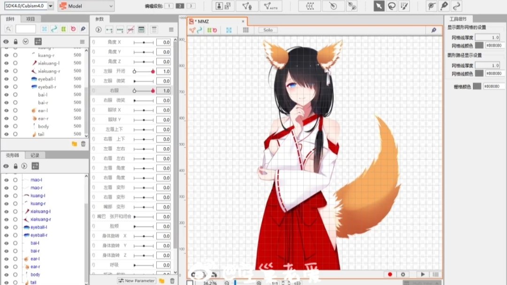Image resolution: width=507 pixels, height=285 pixels.
Task: Open automatic mesh generator (AUTO) icon
Action: [x=271, y=6]
